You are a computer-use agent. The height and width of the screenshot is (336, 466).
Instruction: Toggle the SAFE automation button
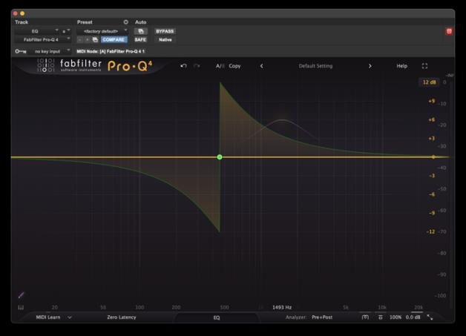[x=140, y=39]
